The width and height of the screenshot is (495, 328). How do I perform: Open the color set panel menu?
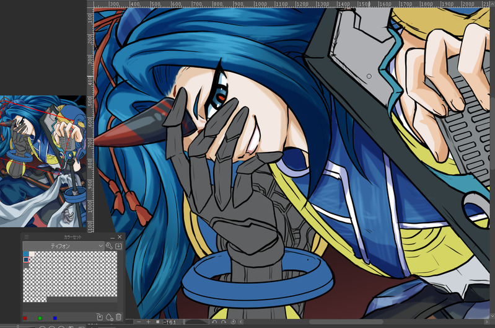27,237
